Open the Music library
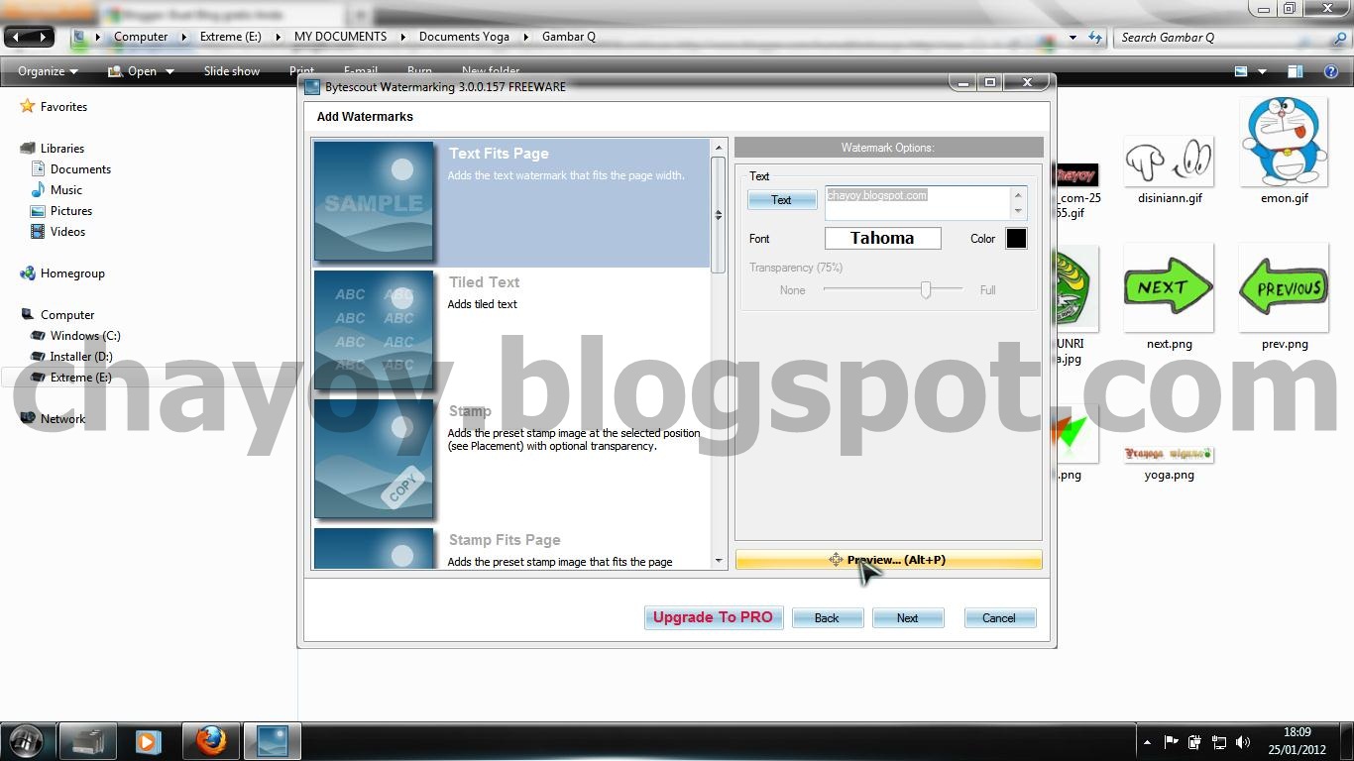This screenshot has height=761, width=1354. click(65, 190)
